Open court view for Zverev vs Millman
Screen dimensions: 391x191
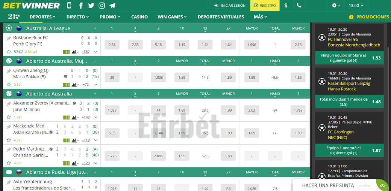[x=66, y=117]
